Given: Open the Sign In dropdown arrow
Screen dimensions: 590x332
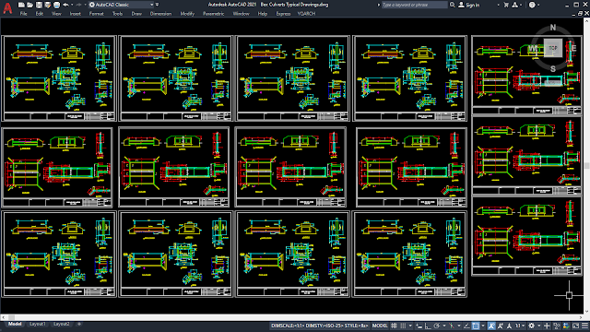Looking at the screenshot, I should [498, 5].
